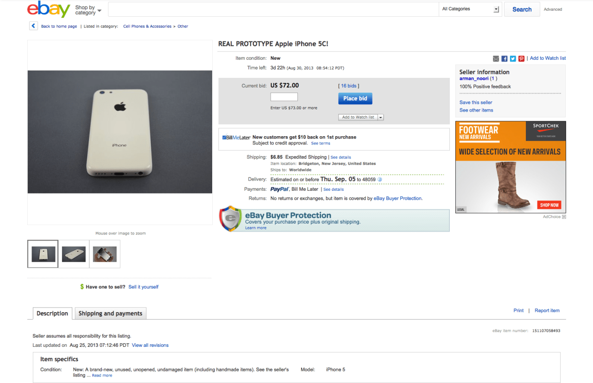Image resolution: width=593 pixels, height=383 pixels.
Task: Click the delivery estimate help icon
Action: tap(380, 179)
